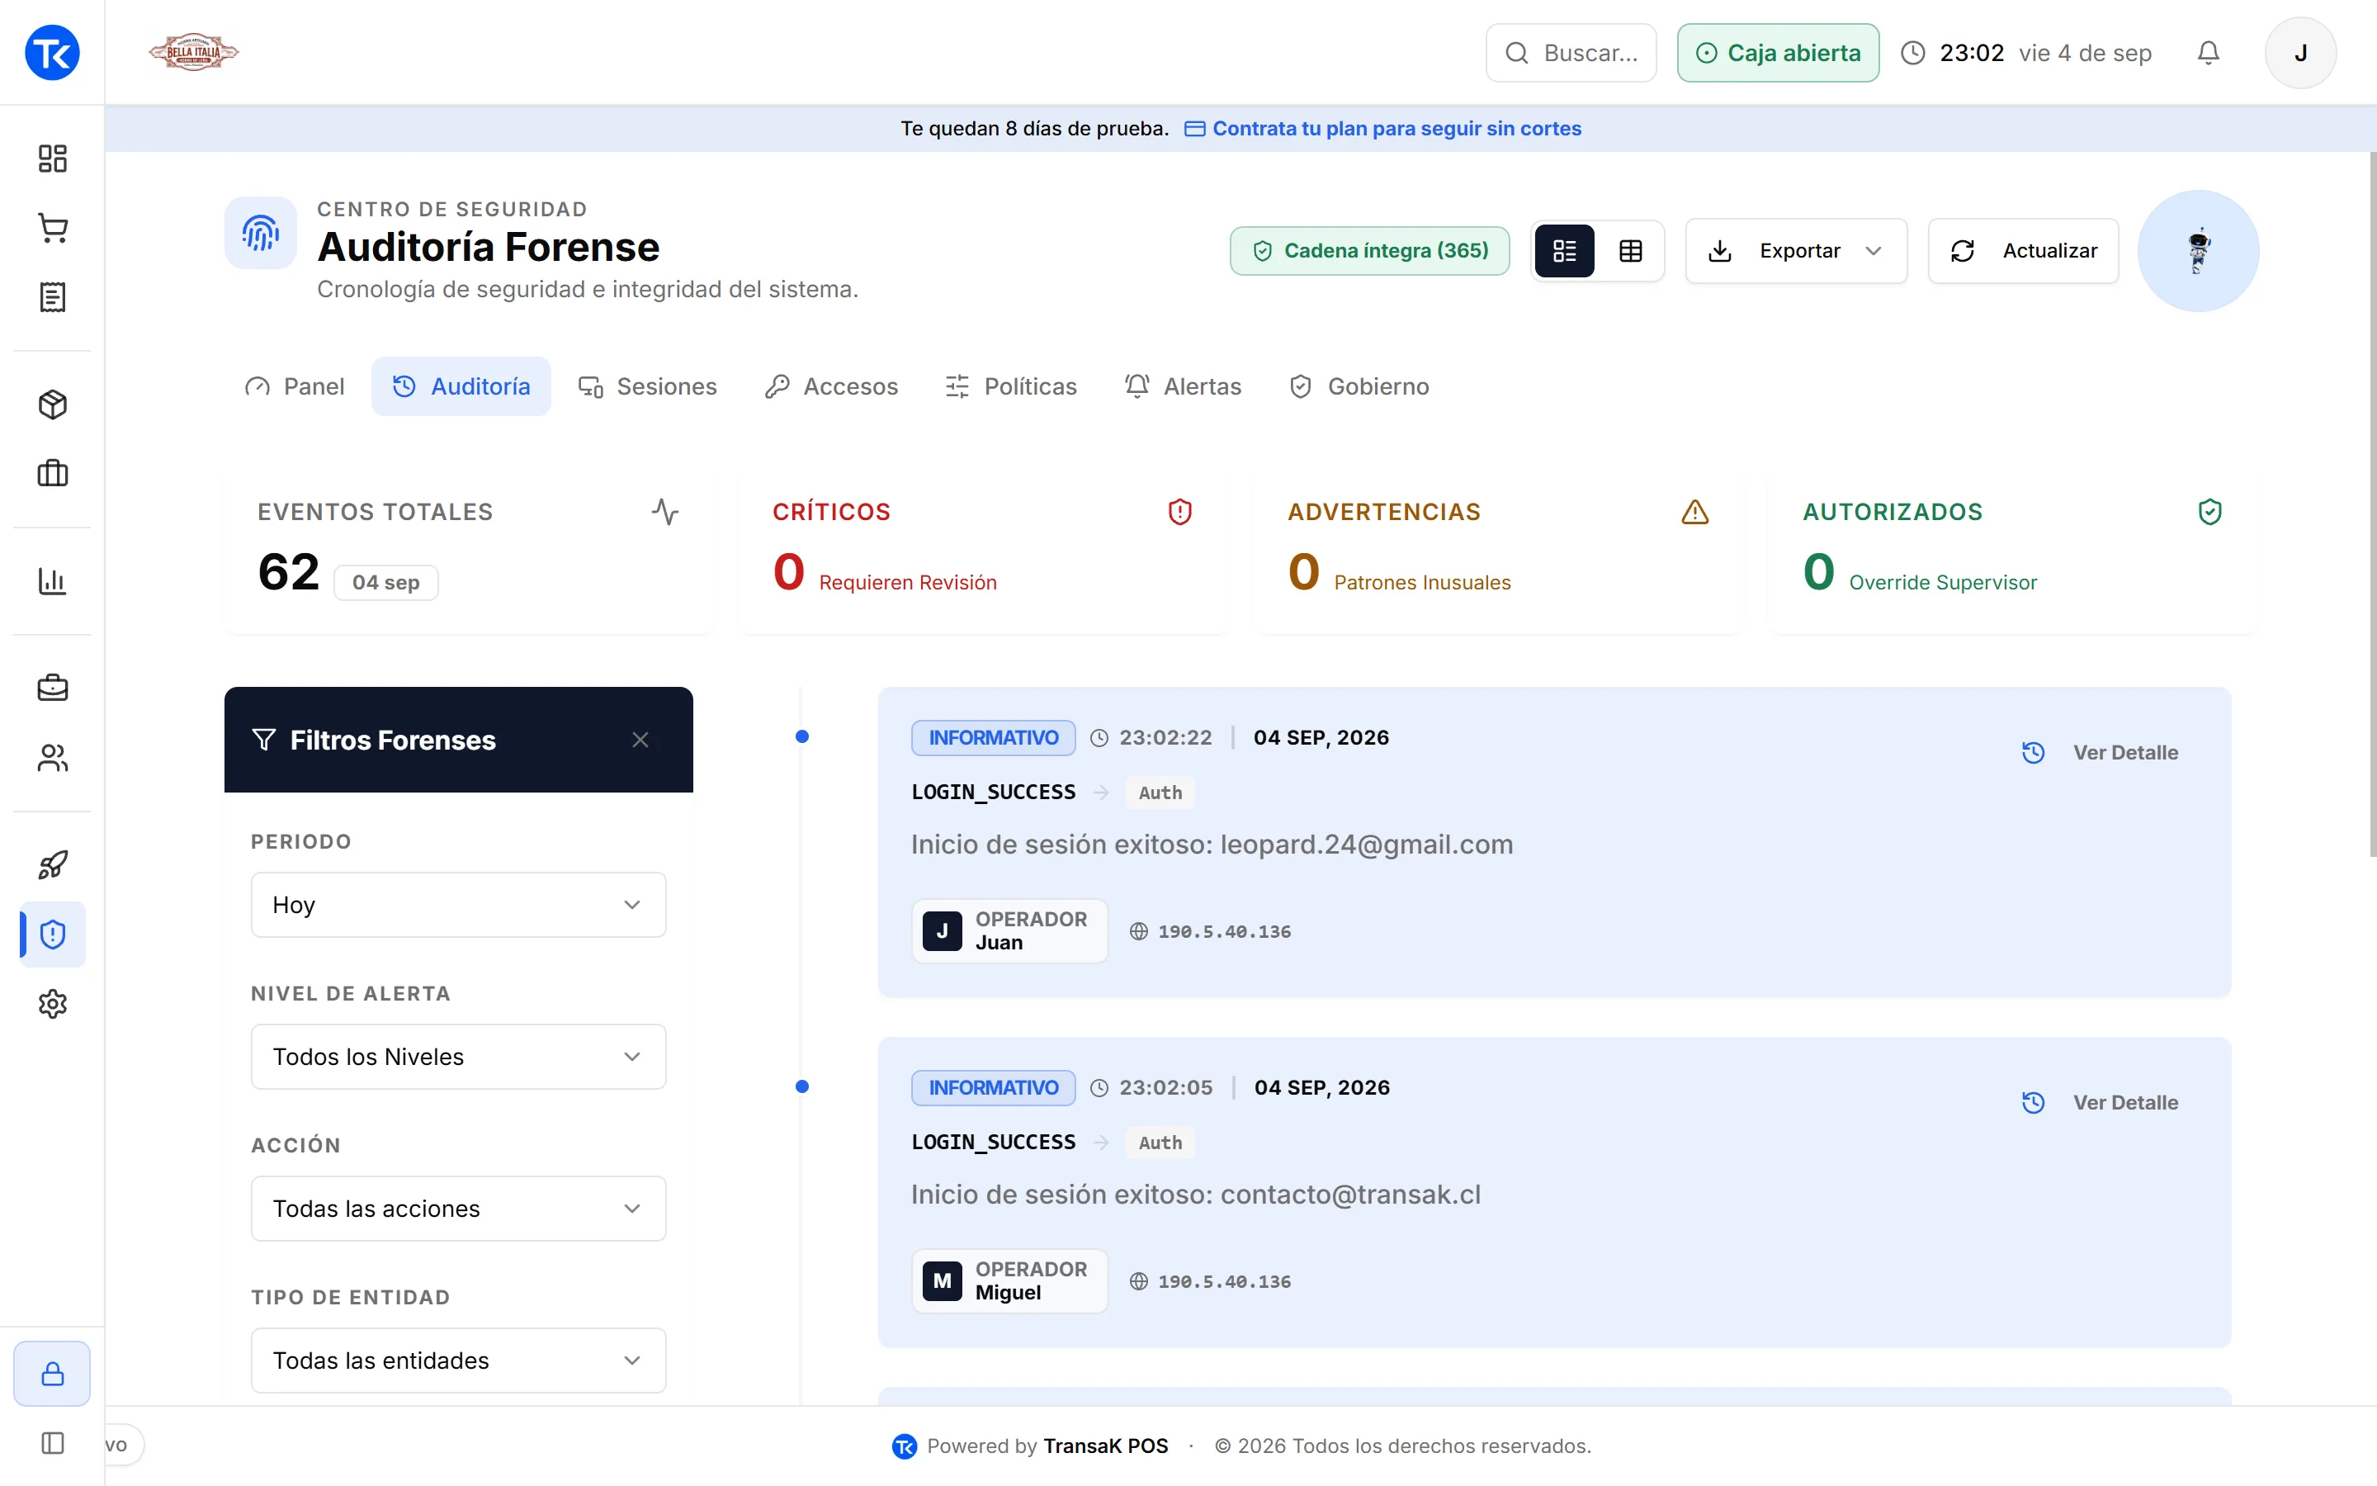Open the Tipo de Entidad dropdown
This screenshot has height=1486, width=2377.
(x=459, y=1361)
